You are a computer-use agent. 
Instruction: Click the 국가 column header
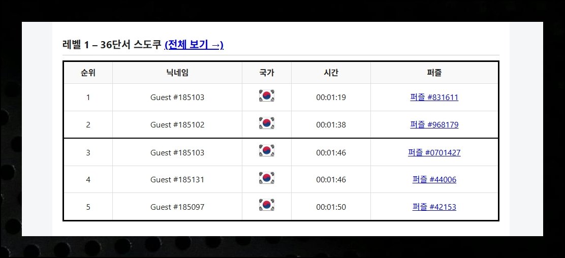[267, 73]
